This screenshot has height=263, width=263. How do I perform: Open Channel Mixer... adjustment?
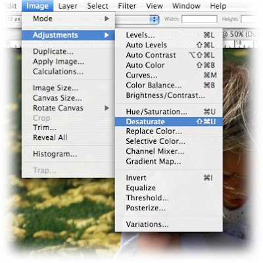(169, 151)
